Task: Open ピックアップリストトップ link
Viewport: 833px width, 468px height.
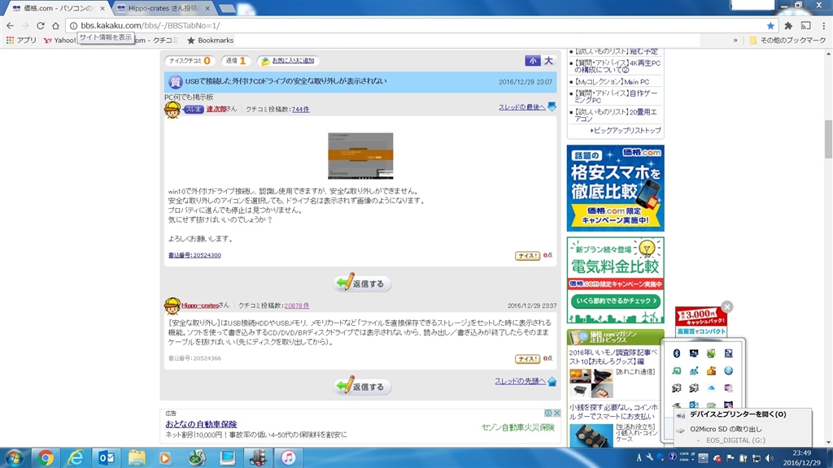Action: (x=627, y=130)
